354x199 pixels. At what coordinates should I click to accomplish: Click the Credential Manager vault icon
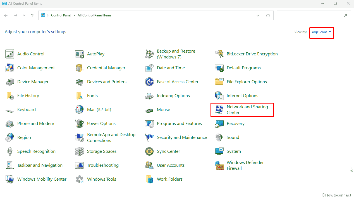pos(80,68)
